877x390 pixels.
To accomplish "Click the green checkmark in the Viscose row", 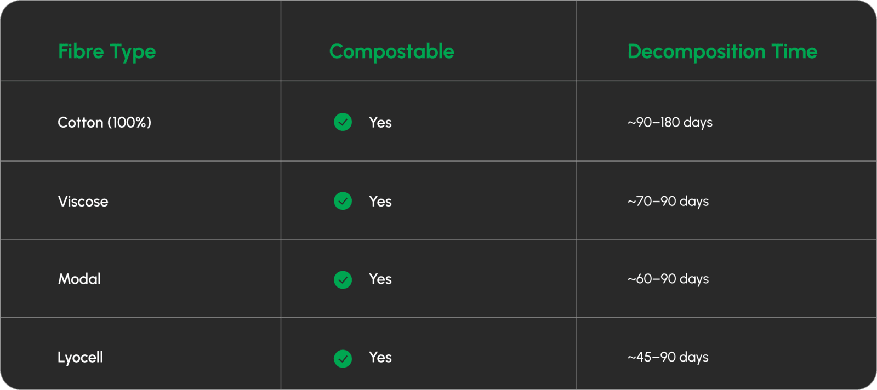I will (x=343, y=201).
